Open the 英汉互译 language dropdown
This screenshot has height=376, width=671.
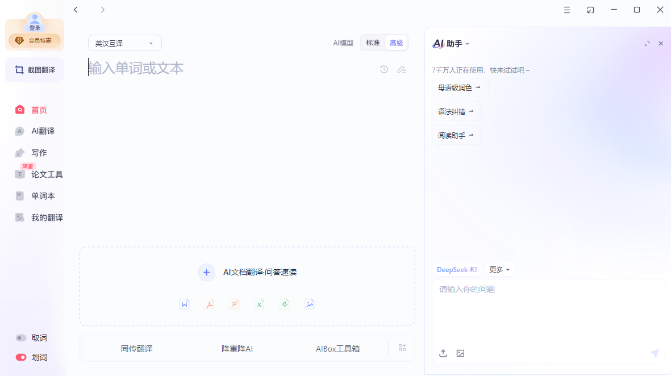[x=125, y=43]
